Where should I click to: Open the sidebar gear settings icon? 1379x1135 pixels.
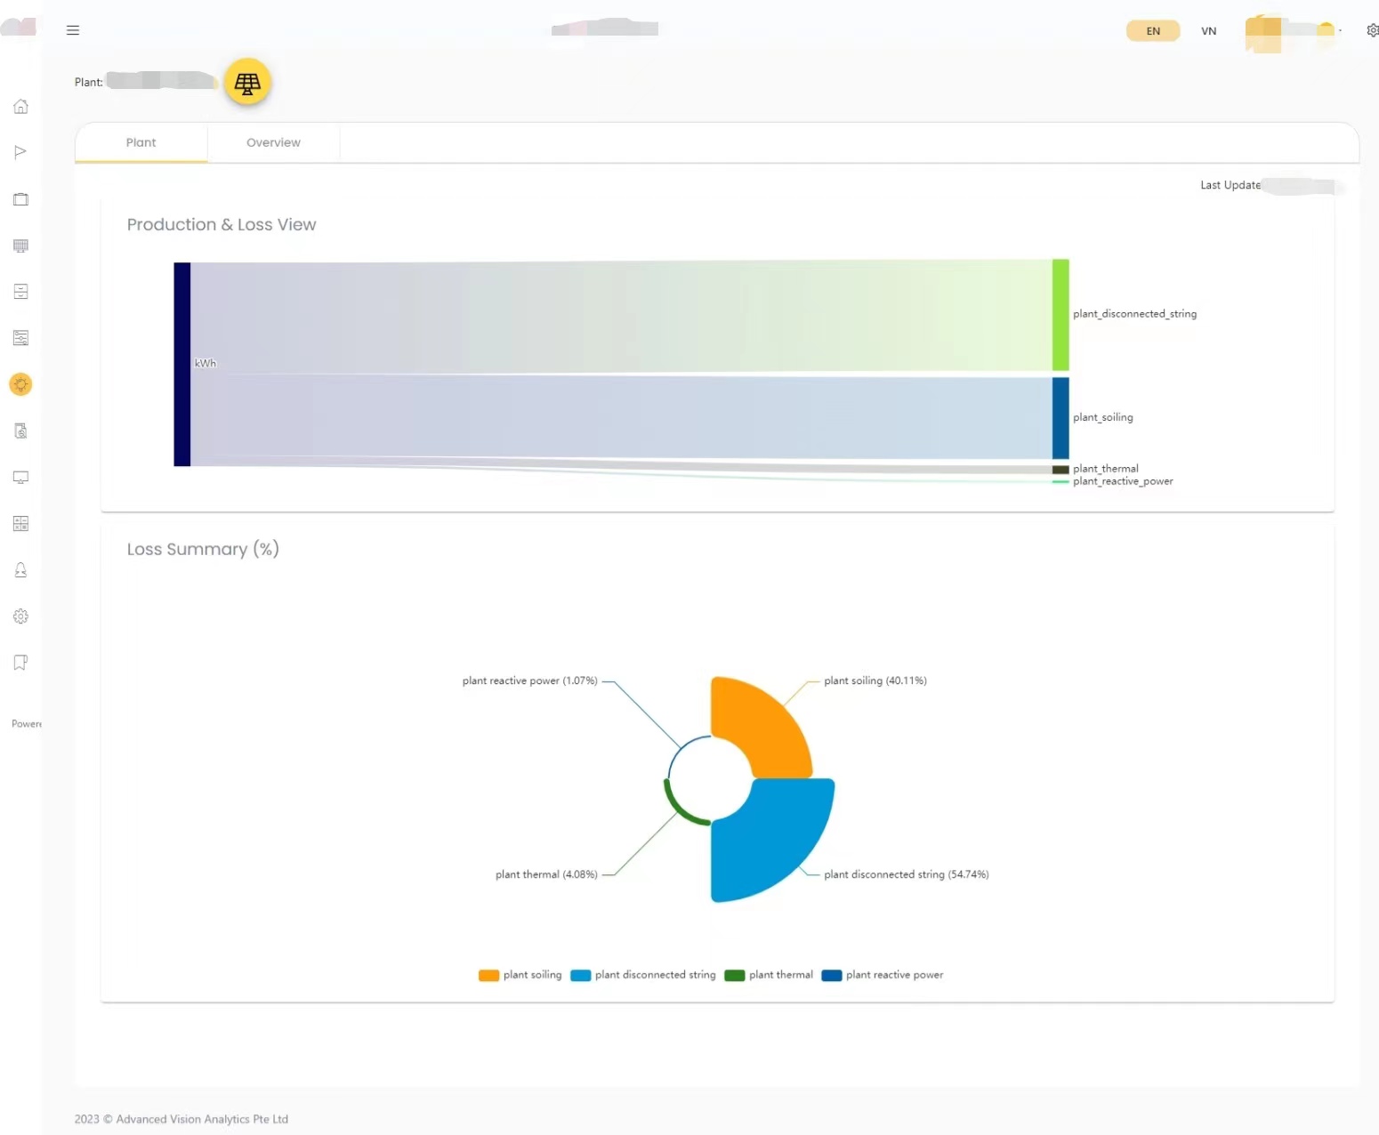(x=21, y=616)
